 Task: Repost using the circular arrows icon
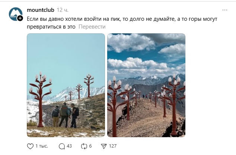(x=84, y=146)
